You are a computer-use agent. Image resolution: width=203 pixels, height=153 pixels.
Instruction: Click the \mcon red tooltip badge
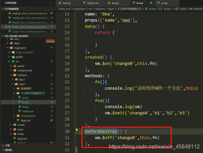click(x=50, y=41)
